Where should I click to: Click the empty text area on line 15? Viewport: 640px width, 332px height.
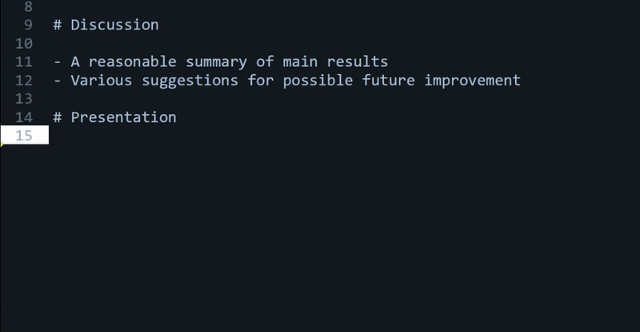pos(344,135)
